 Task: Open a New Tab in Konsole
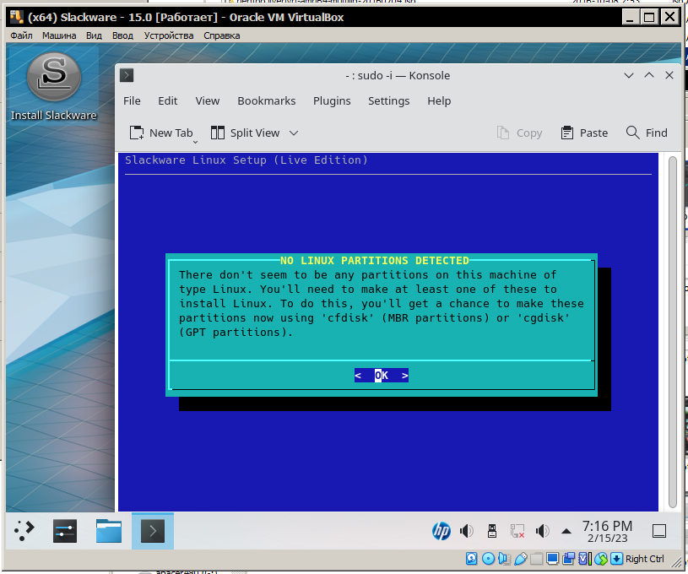161,133
